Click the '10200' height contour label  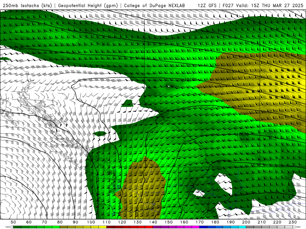tap(190, 79)
